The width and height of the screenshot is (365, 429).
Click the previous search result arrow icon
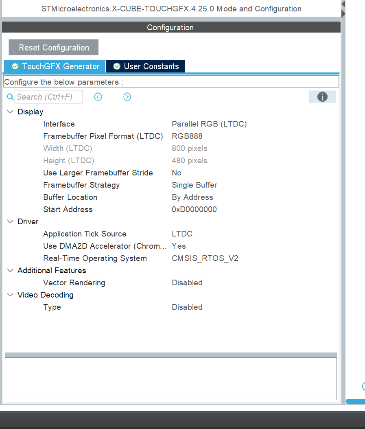[x=98, y=97]
